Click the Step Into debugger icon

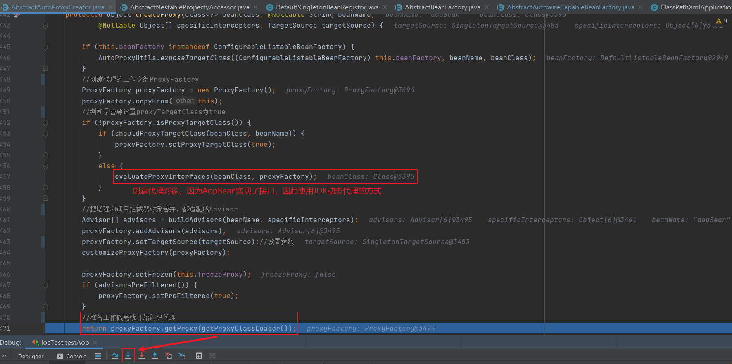click(128, 356)
